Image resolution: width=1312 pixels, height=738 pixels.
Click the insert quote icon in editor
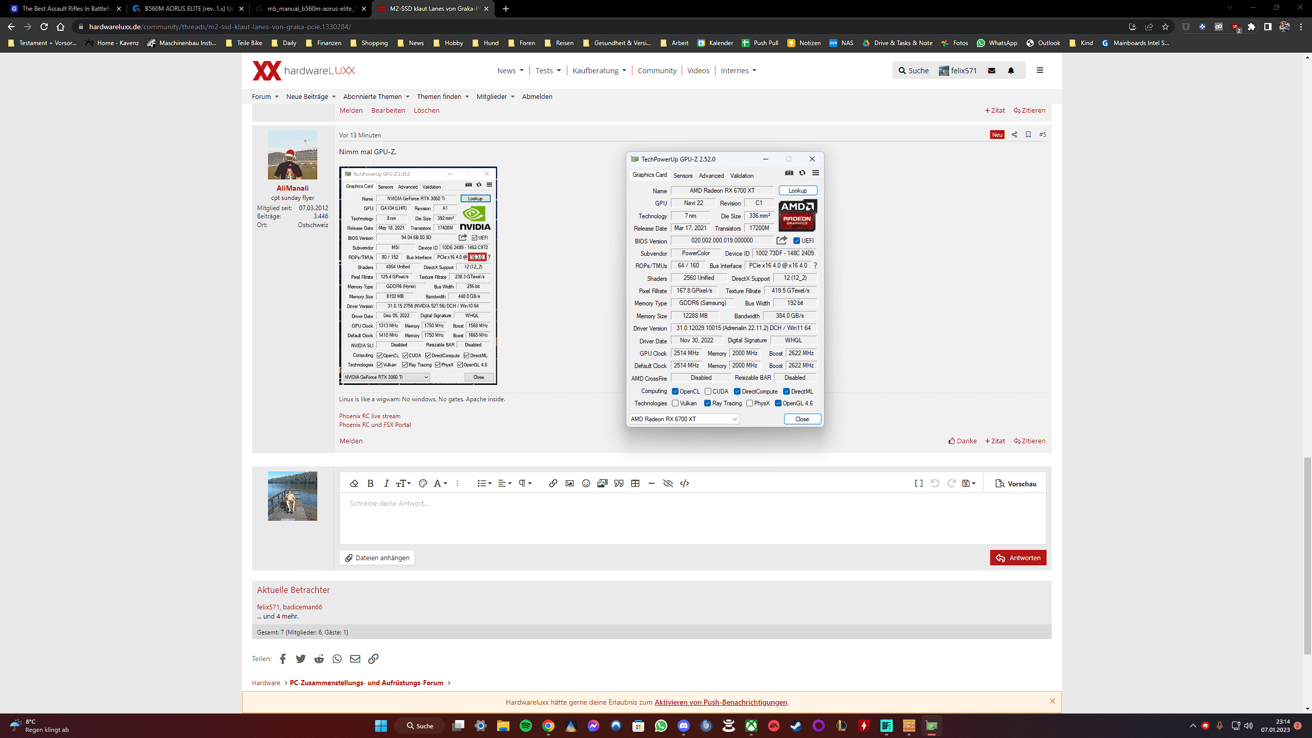[x=619, y=483]
